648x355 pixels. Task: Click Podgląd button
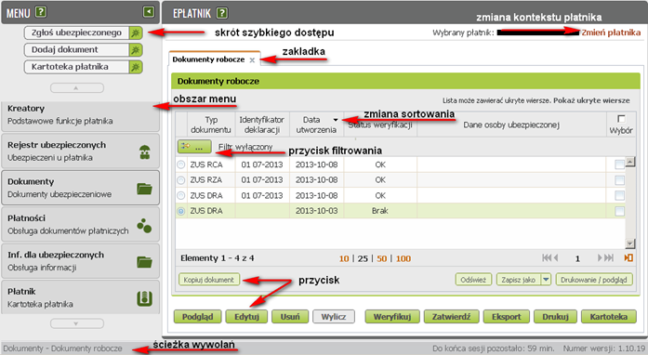(x=197, y=317)
